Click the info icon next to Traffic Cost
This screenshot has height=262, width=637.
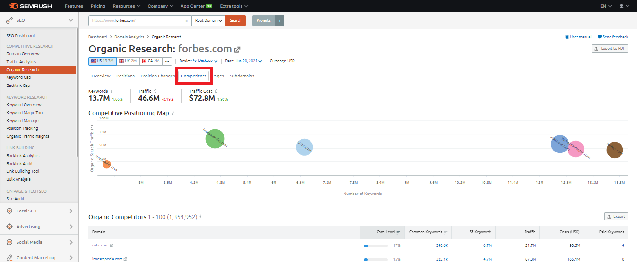coord(215,91)
